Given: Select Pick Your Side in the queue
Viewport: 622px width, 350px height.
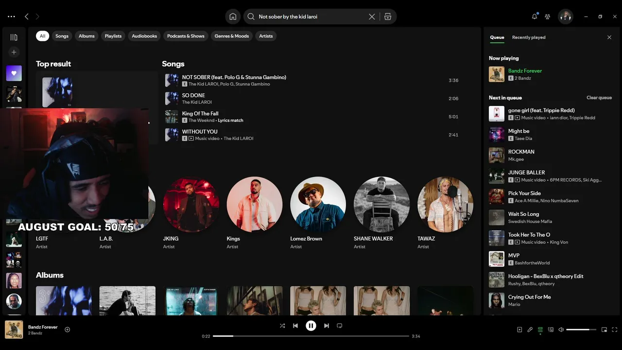Looking at the screenshot, I should (x=551, y=197).
